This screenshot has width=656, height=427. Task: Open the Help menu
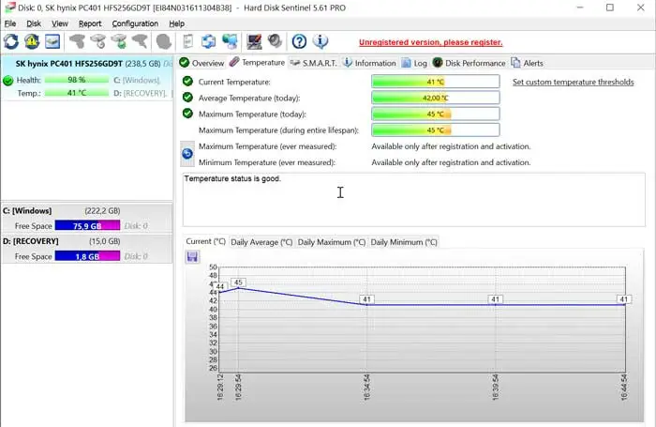point(176,23)
